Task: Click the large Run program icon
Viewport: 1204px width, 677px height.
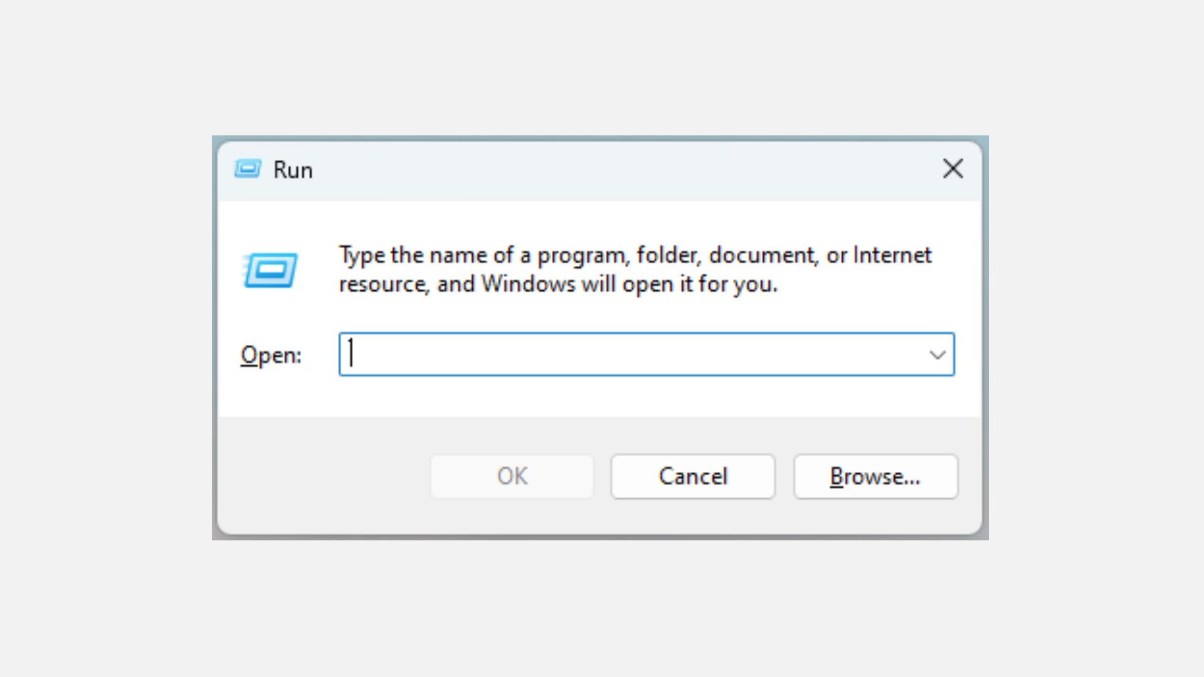Action: point(270,270)
